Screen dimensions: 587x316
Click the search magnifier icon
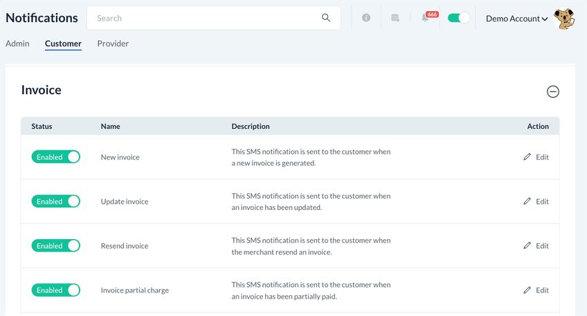click(326, 18)
